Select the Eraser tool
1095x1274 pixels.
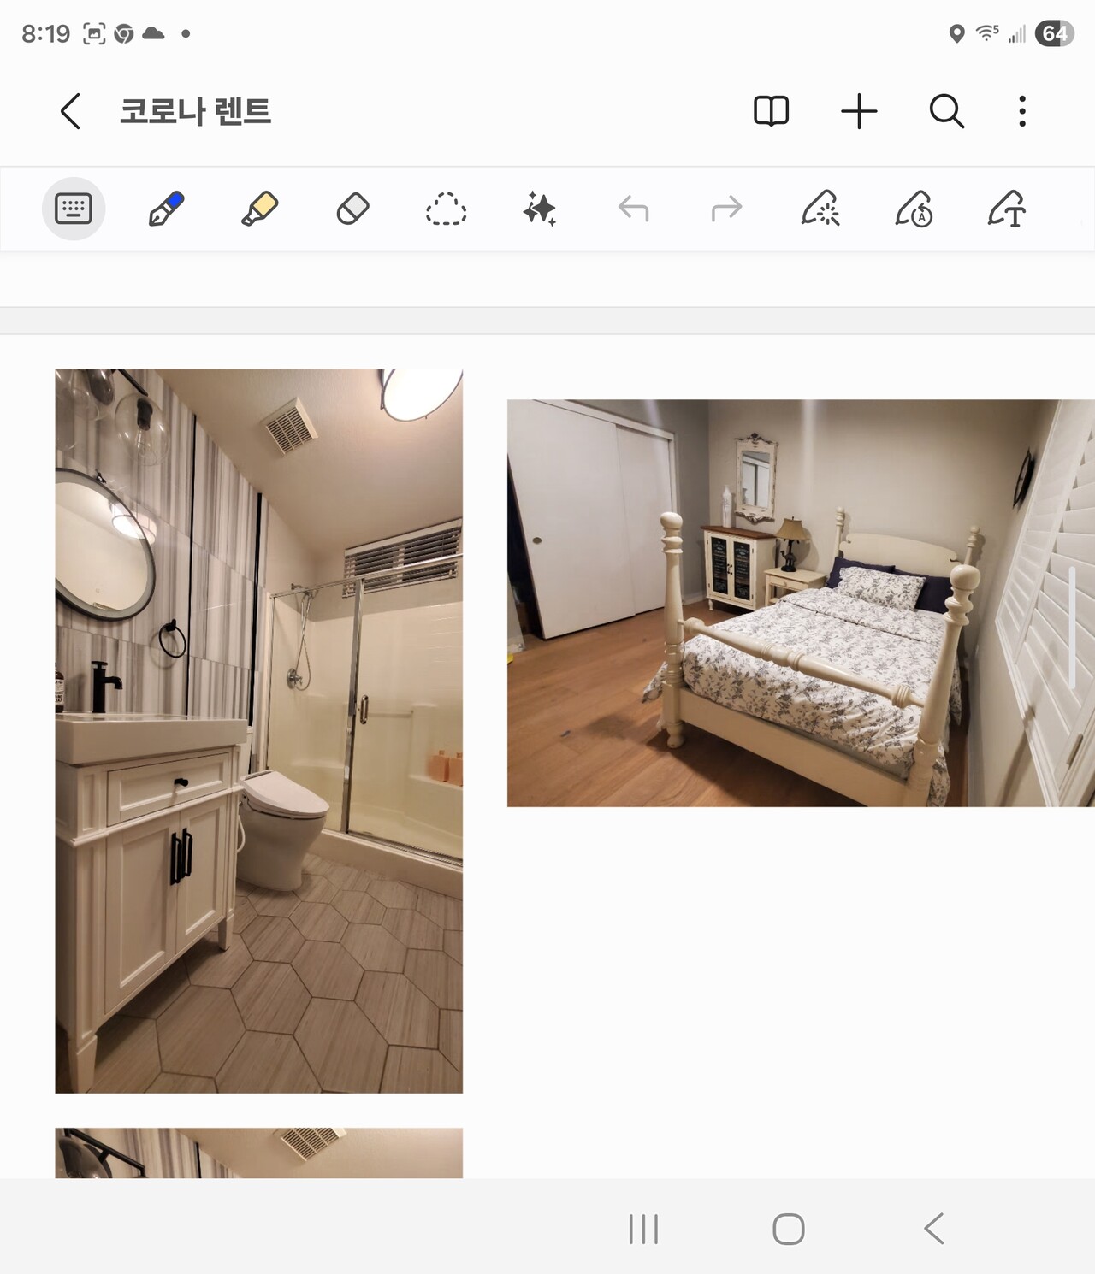coord(352,209)
